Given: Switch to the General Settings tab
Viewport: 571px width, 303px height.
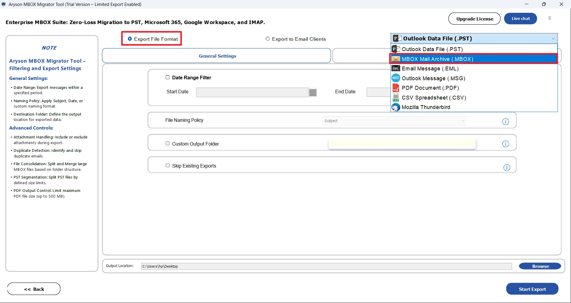Looking at the screenshot, I should pyautogui.click(x=217, y=56).
